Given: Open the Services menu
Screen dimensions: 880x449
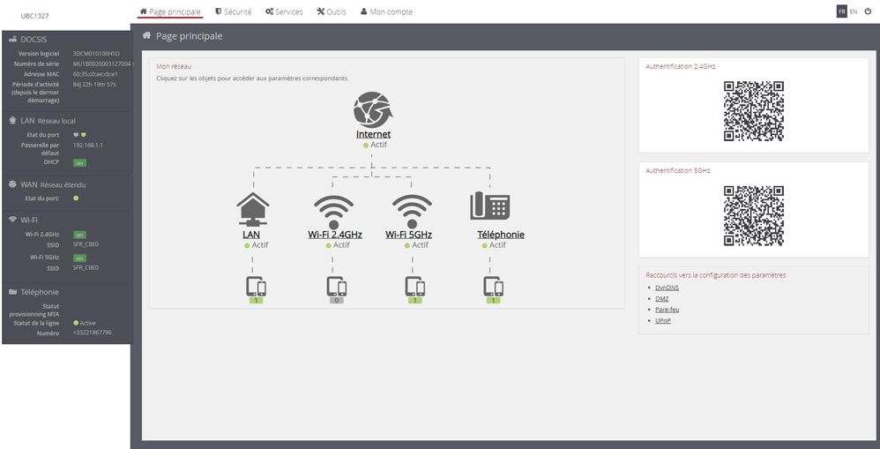Looking at the screenshot, I should click(x=282, y=12).
